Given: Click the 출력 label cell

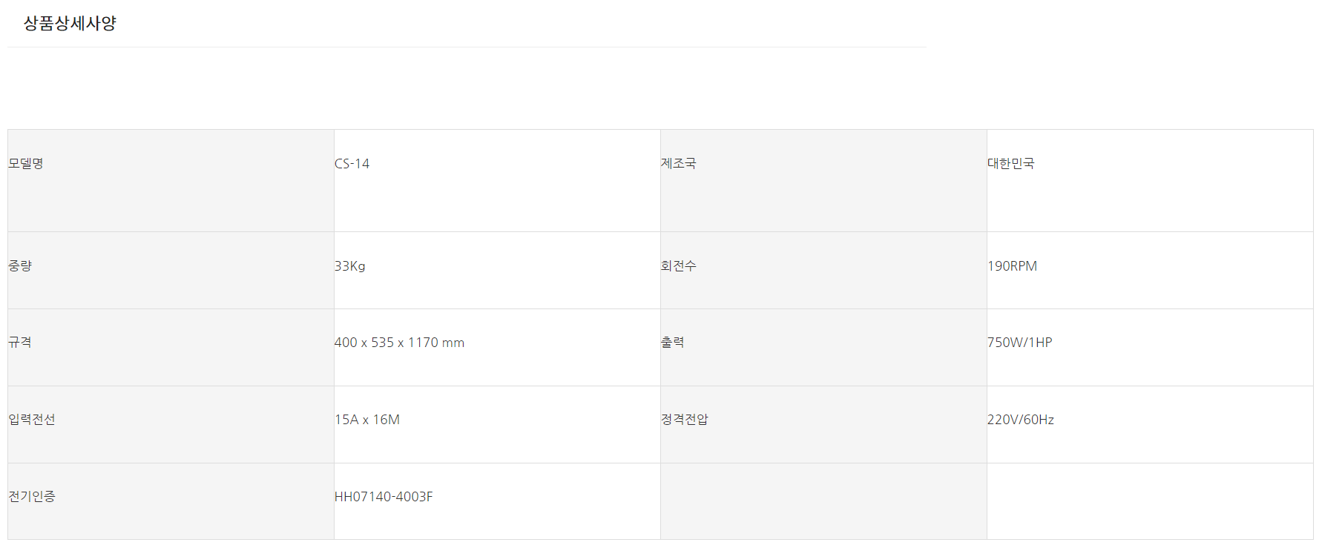Looking at the screenshot, I should (x=672, y=343).
